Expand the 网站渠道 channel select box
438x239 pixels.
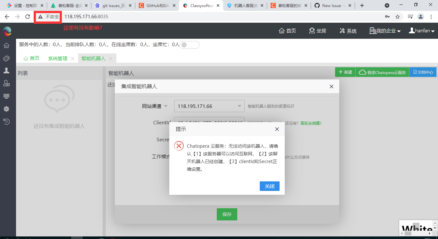click(x=209, y=106)
